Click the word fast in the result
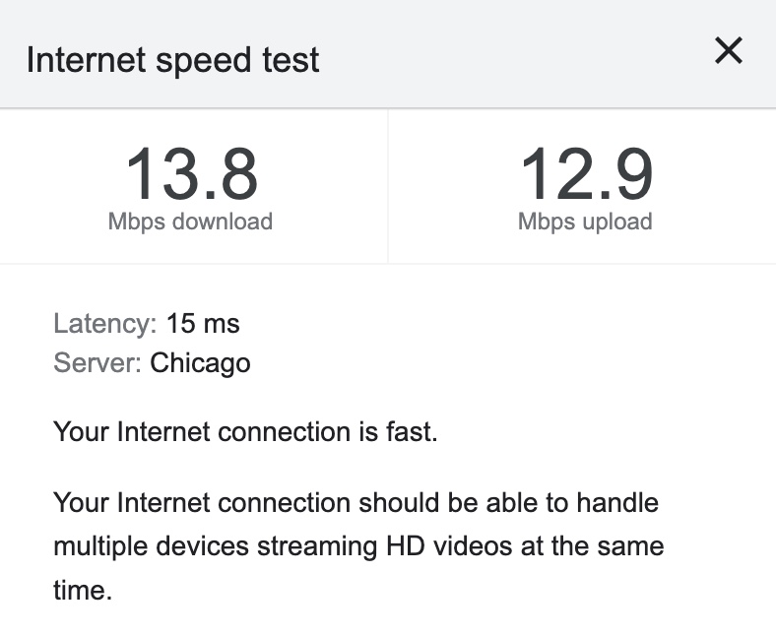776x636 pixels. pyautogui.click(x=413, y=431)
